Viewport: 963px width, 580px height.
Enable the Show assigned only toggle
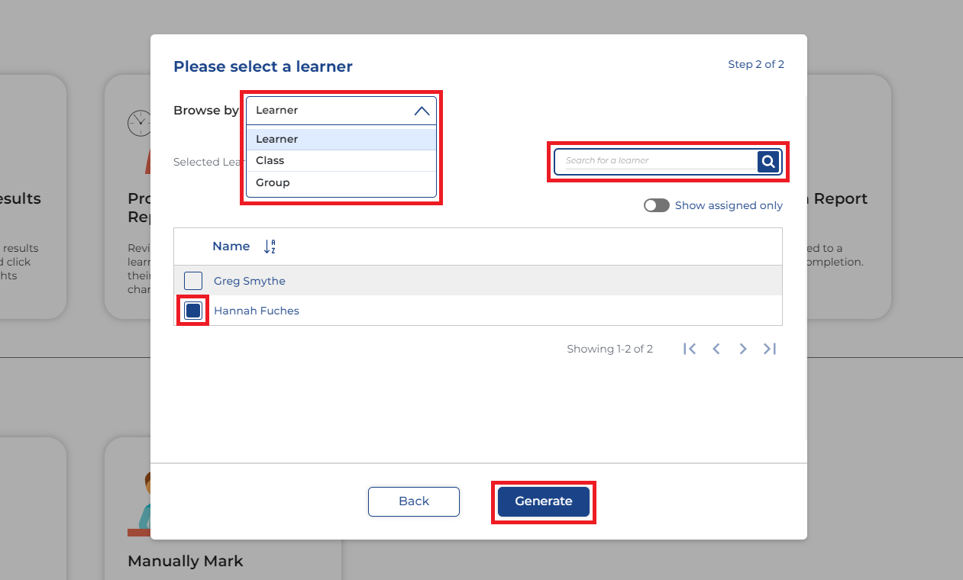coord(656,205)
